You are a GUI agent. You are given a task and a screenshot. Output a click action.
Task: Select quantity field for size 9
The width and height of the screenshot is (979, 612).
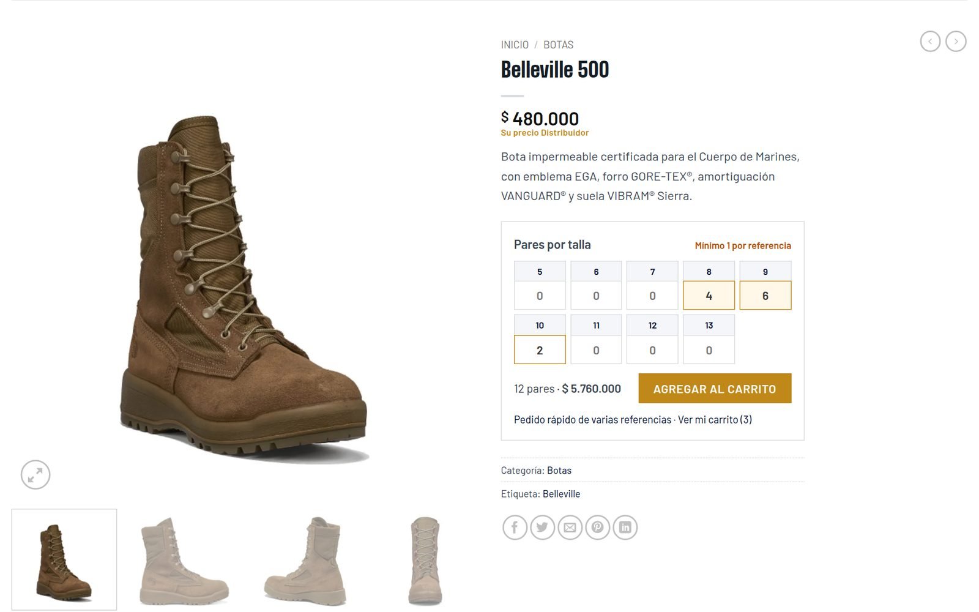click(765, 296)
